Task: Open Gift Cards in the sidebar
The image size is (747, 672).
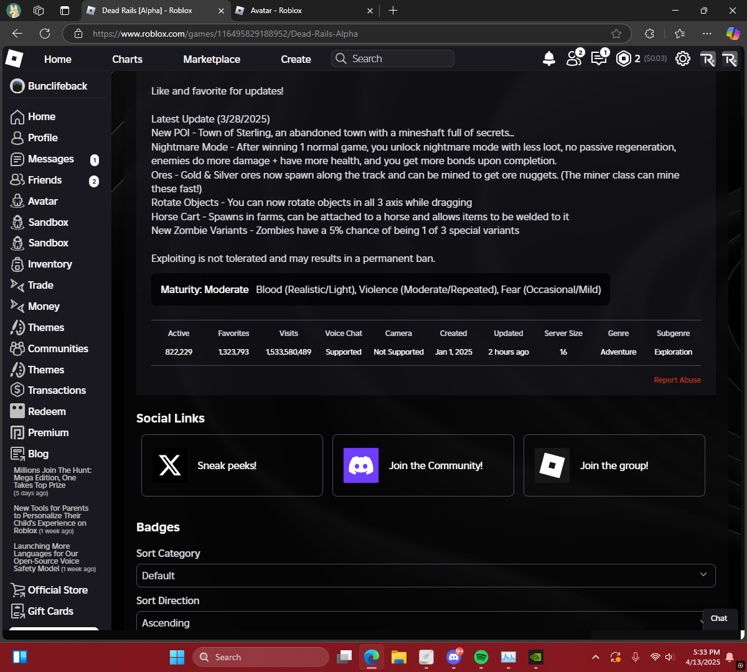Action: [x=42, y=612]
